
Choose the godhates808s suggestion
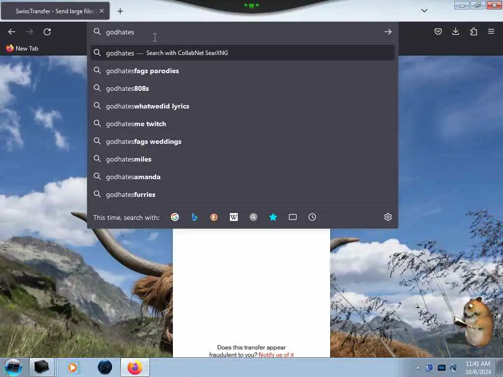point(242,88)
